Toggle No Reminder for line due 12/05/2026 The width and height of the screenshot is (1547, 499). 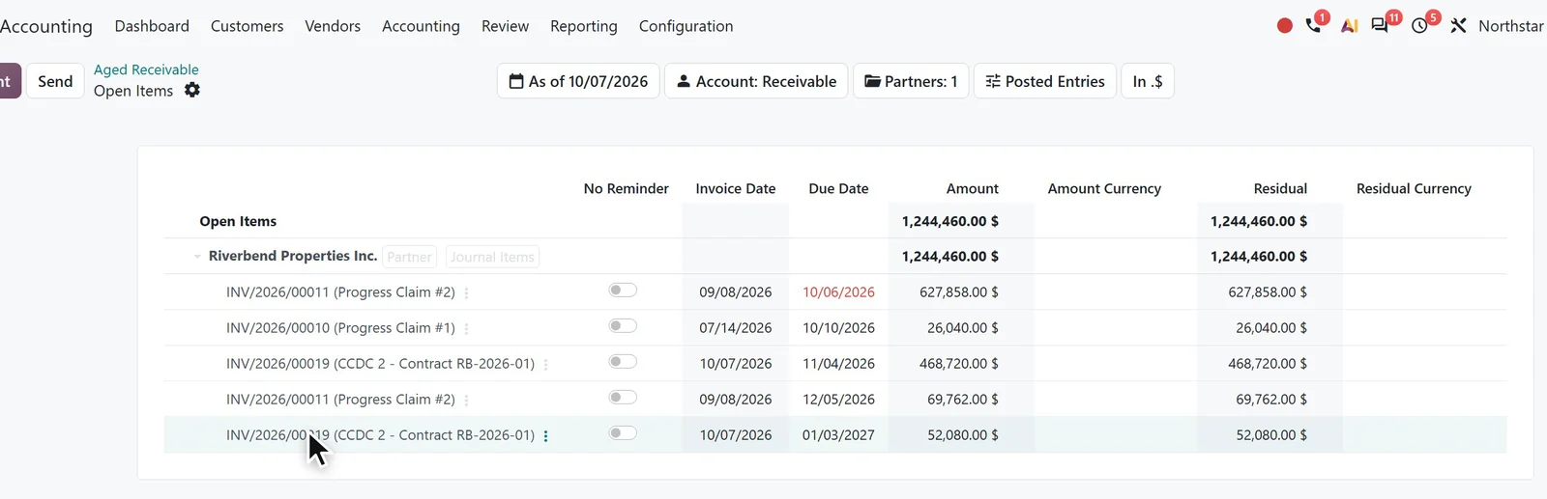pos(623,397)
